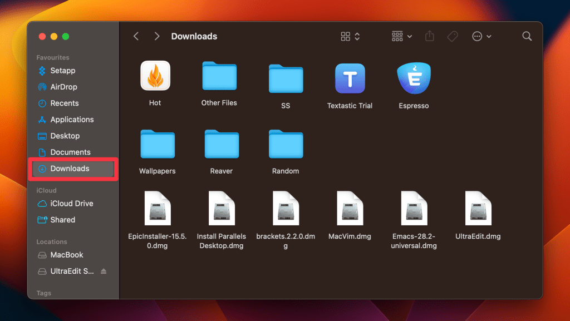Open the Hot app icon
Viewport: 570px width, 321px height.
click(x=155, y=76)
